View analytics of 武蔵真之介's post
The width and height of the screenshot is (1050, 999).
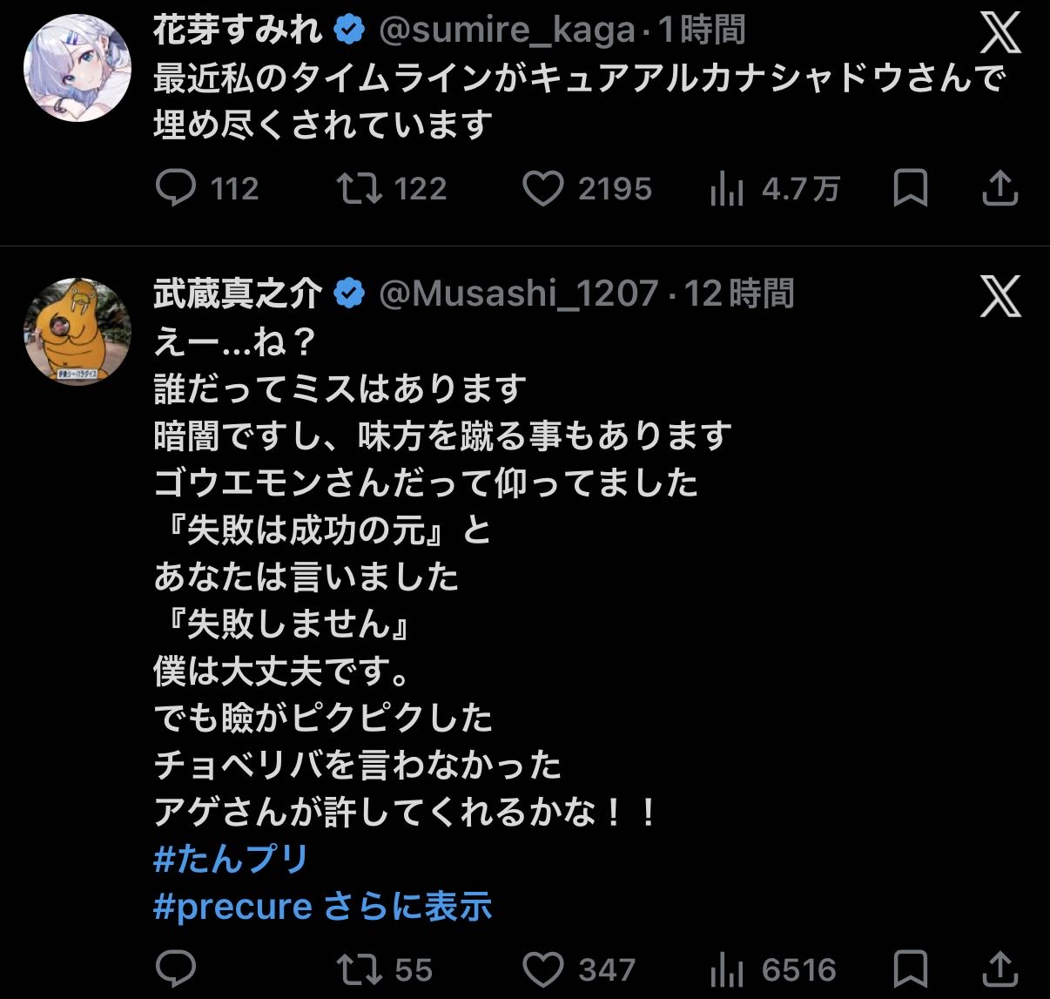pos(727,969)
